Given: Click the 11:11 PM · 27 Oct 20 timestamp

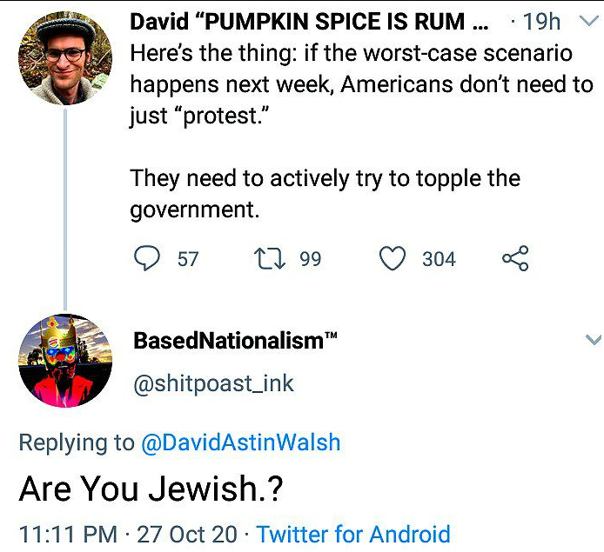Looking at the screenshot, I should pyautogui.click(x=128, y=533).
